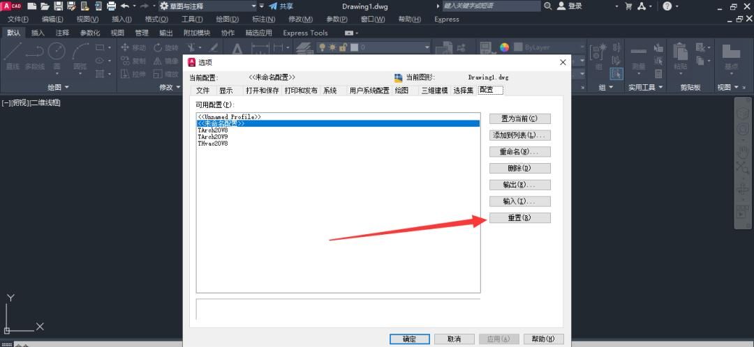Viewport: 754px width, 347px height.
Task: Open the Autodesk App Store cart icon
Action: coord(628,6)
